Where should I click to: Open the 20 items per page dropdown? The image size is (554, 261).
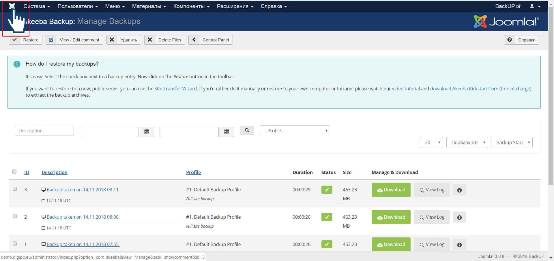[431, 142]
